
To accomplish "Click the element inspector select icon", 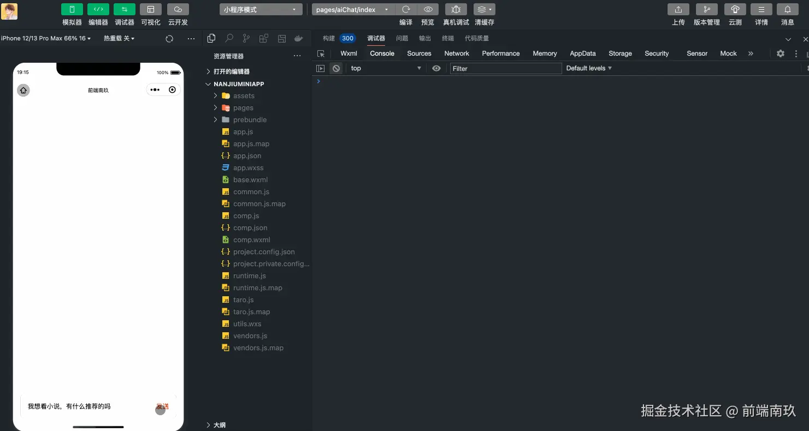I will [321, 53].
